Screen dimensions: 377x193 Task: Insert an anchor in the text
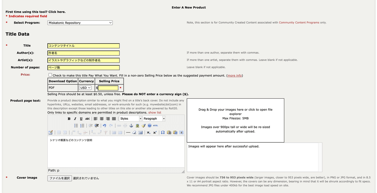(131, 126)
